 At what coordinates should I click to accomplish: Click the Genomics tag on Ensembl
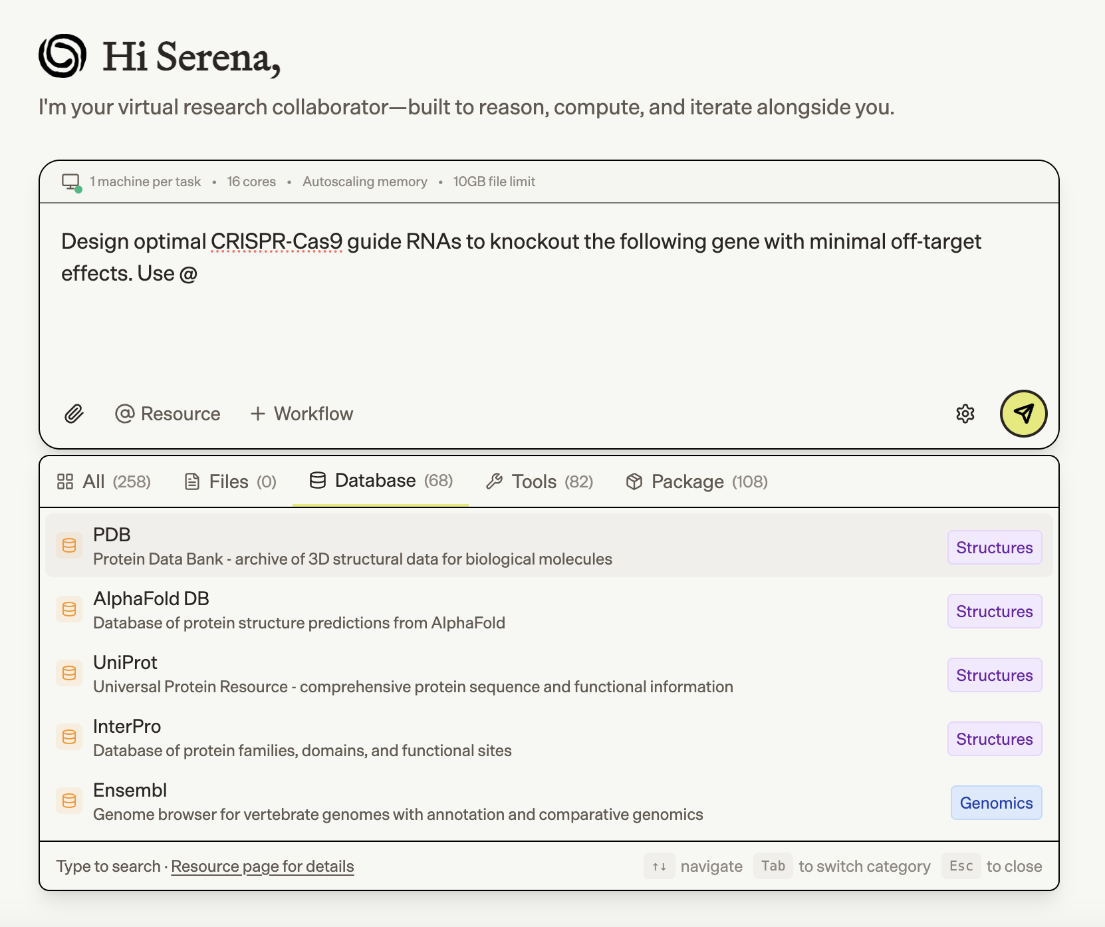click(x=995, y=803)
